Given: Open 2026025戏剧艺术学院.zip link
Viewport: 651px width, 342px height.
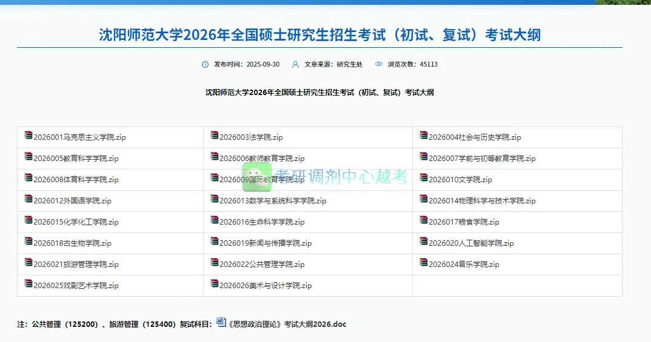Looking at the screenshot, I should click(76, 285).
